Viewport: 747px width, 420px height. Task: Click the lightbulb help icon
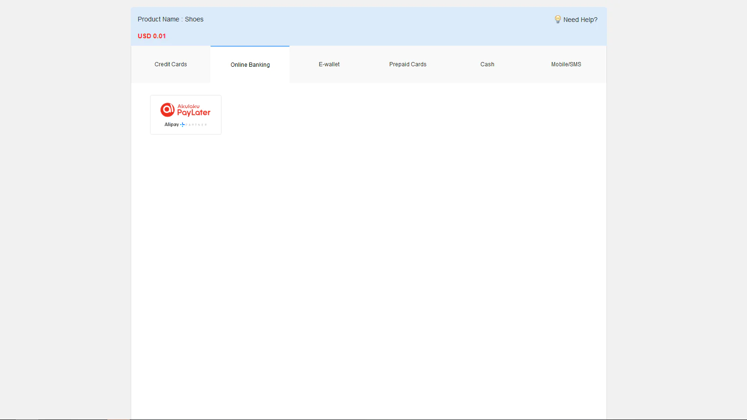(x=557, y=19)
